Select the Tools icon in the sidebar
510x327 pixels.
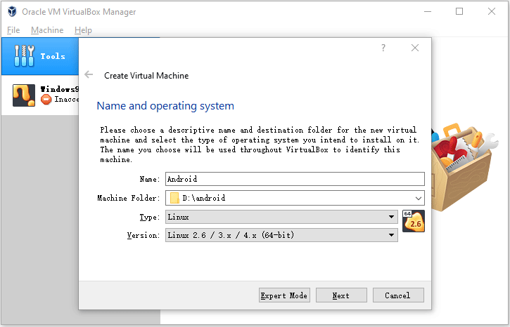tap(24, 56)
